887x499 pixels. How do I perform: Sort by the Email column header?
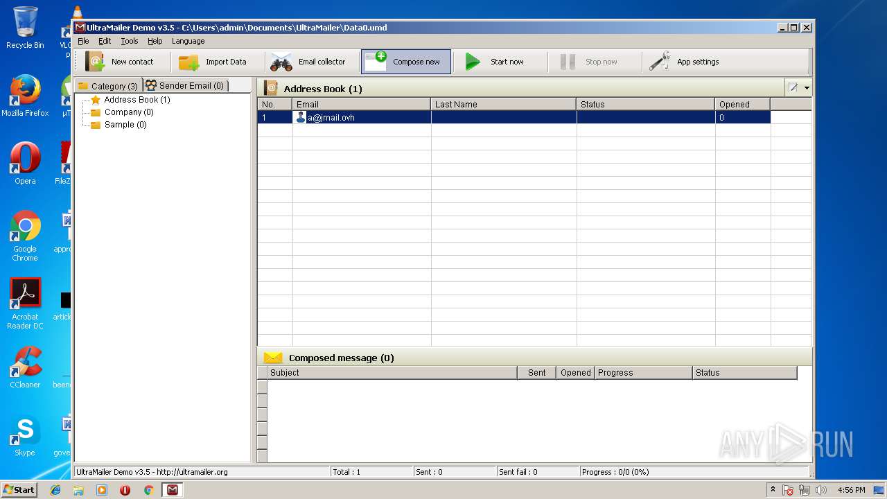(362, 104)
